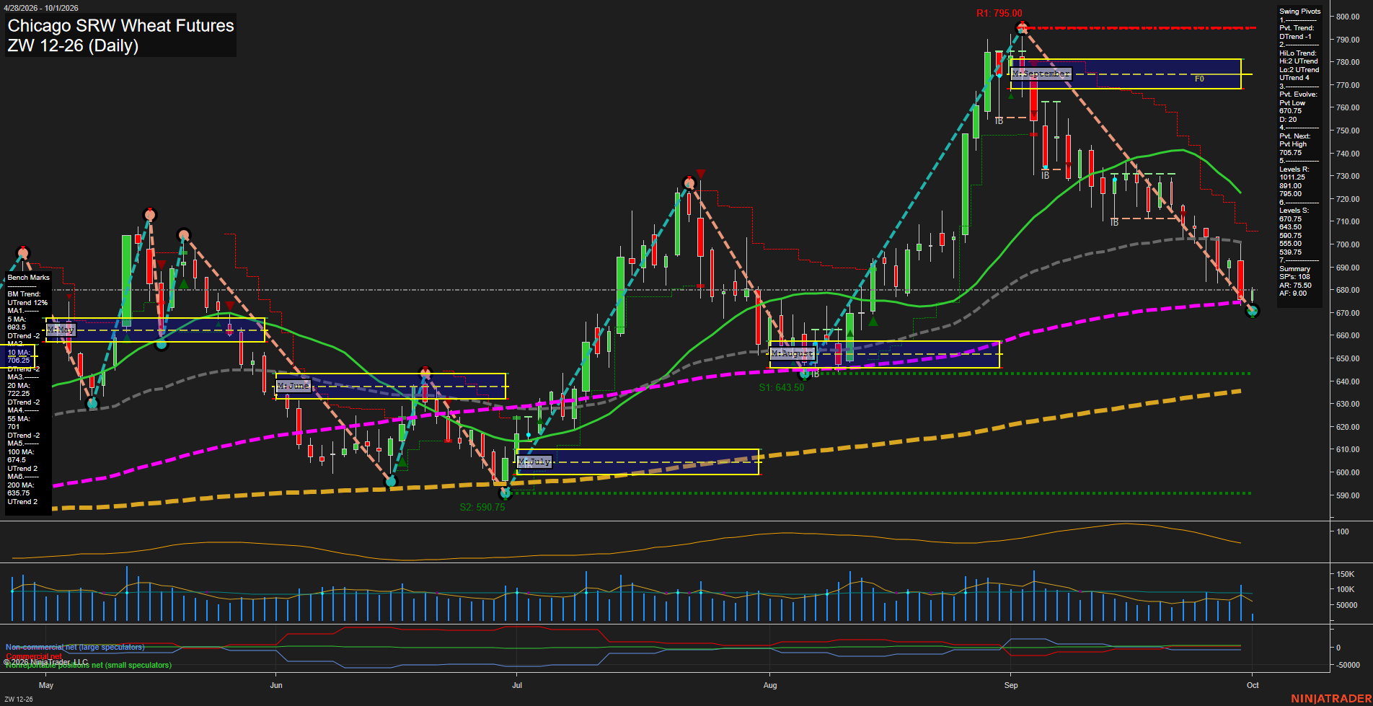Image resolution: width=1373 pixels, height=706 pixels.
Task: Click the F0 label in September box
Action: pyautogui.click(x=1199, y=79)
